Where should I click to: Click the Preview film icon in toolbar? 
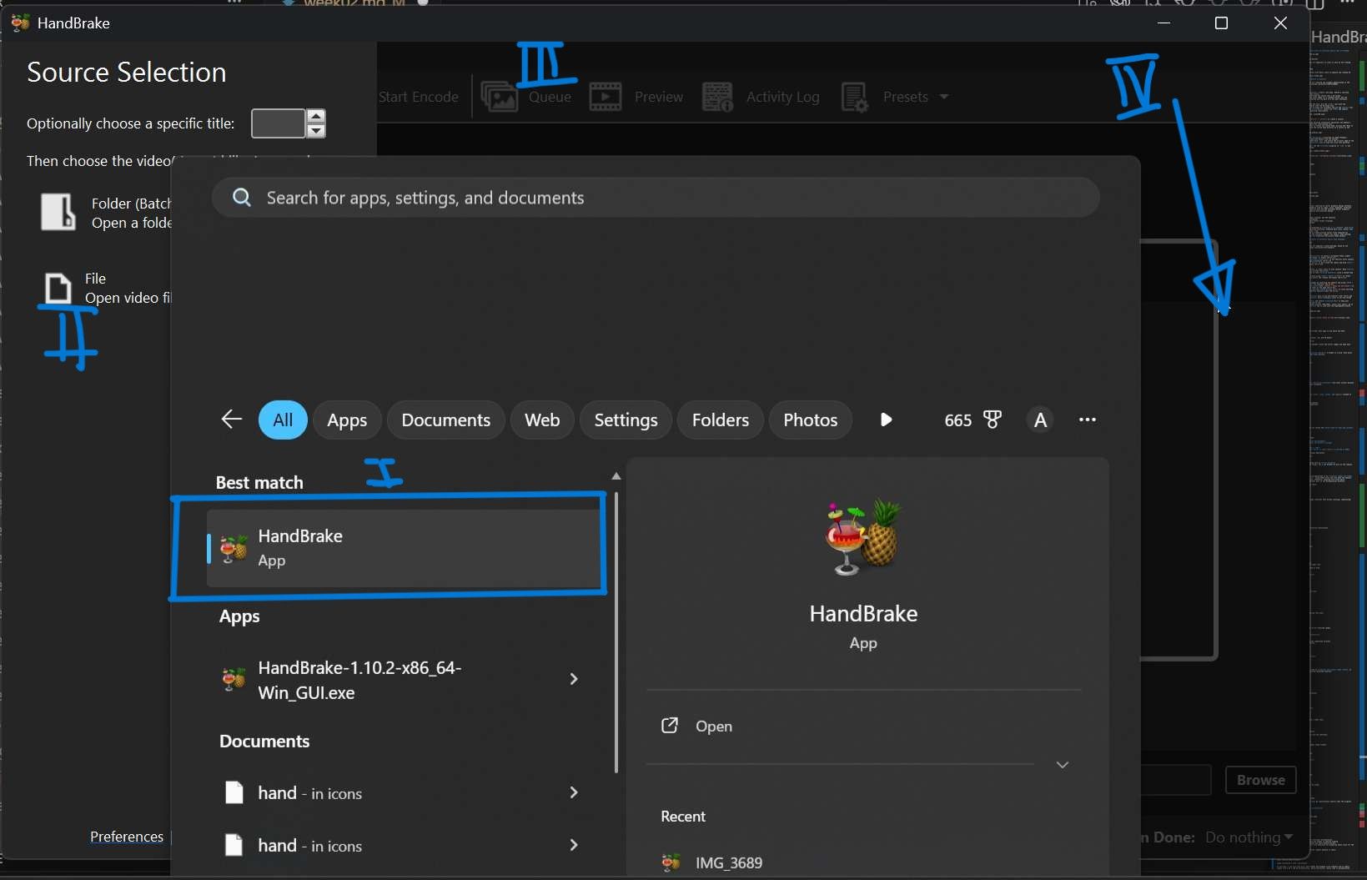click(606, 97)
